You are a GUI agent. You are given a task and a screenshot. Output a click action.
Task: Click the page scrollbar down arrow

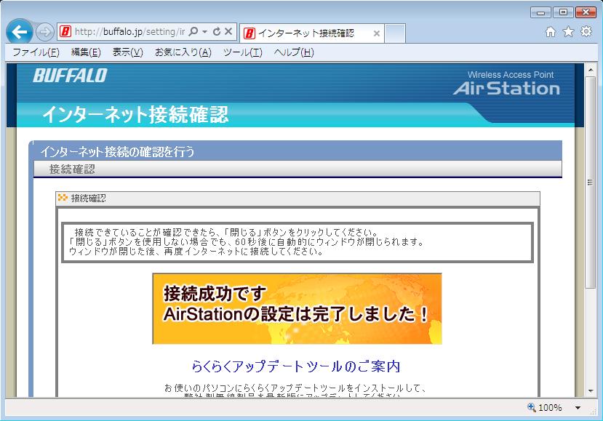(x=591, y=391)
